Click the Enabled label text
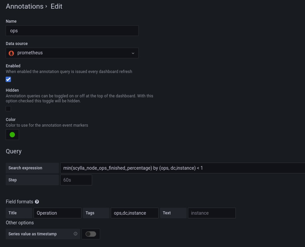Screen dimensions: 305x247 tap(13, 66)
